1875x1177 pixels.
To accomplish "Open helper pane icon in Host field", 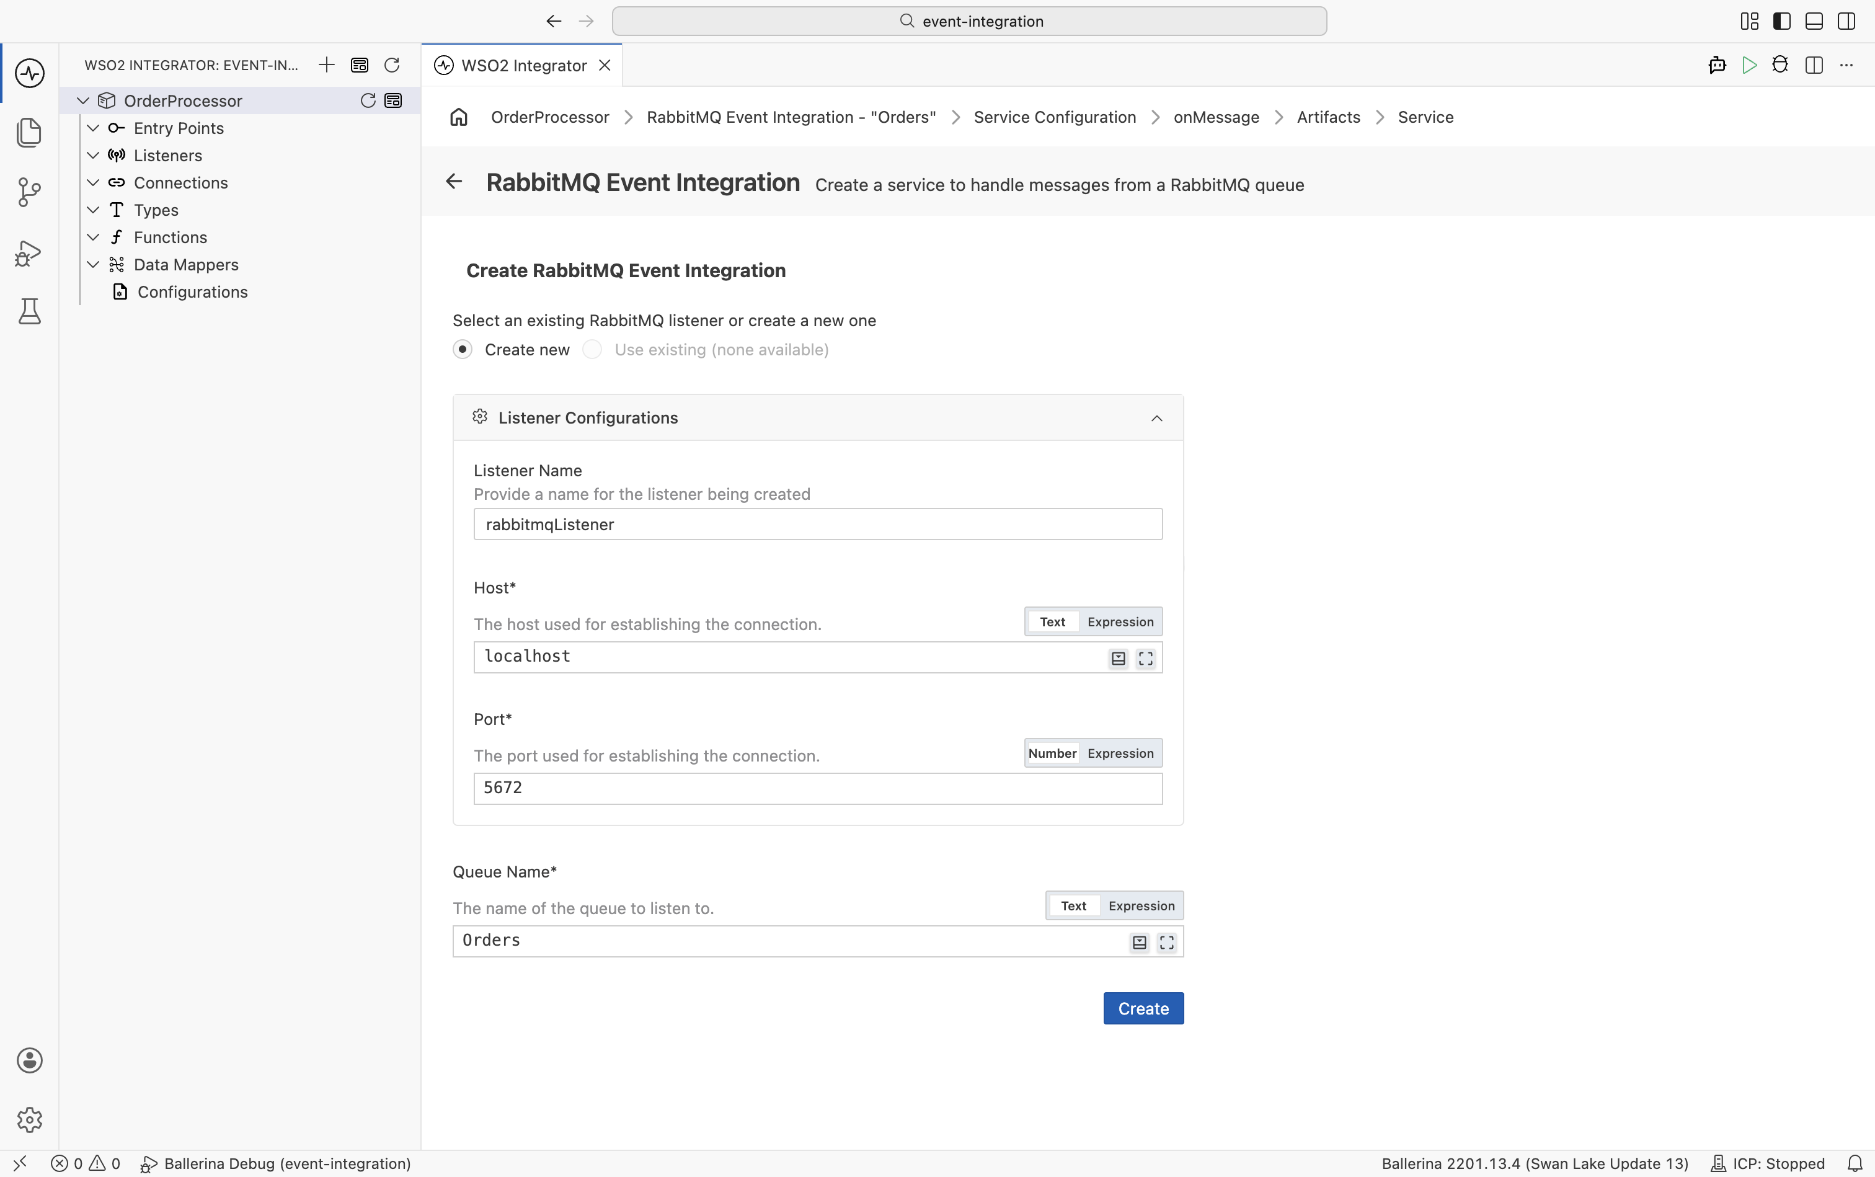I will tap(1119, 659).
